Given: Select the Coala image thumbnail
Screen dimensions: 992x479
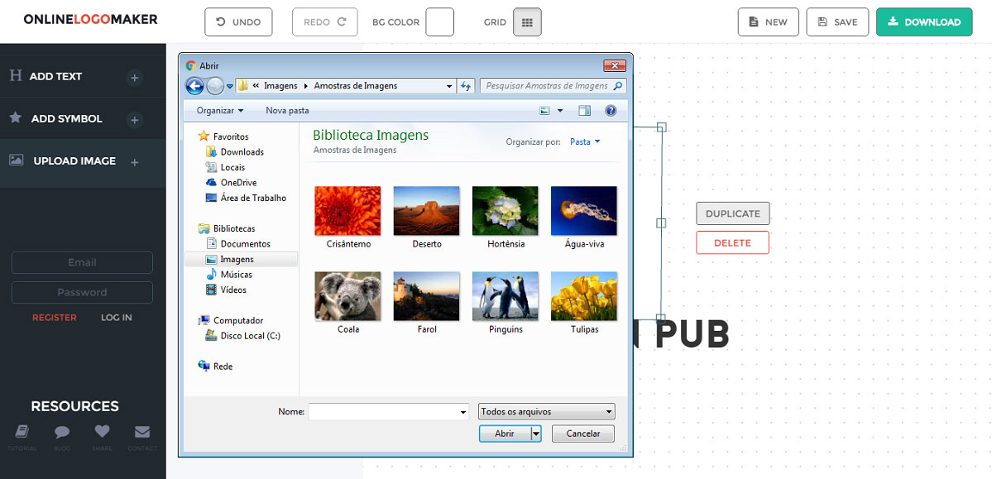Looking at the screenshot, I should coord(347,295).
